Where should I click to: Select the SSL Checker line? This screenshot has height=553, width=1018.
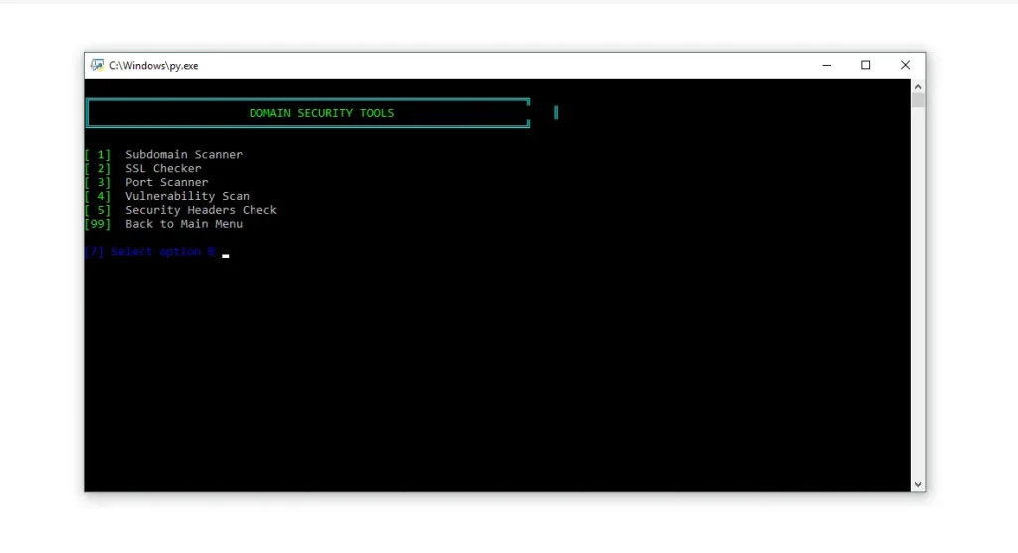click(163, 169)
